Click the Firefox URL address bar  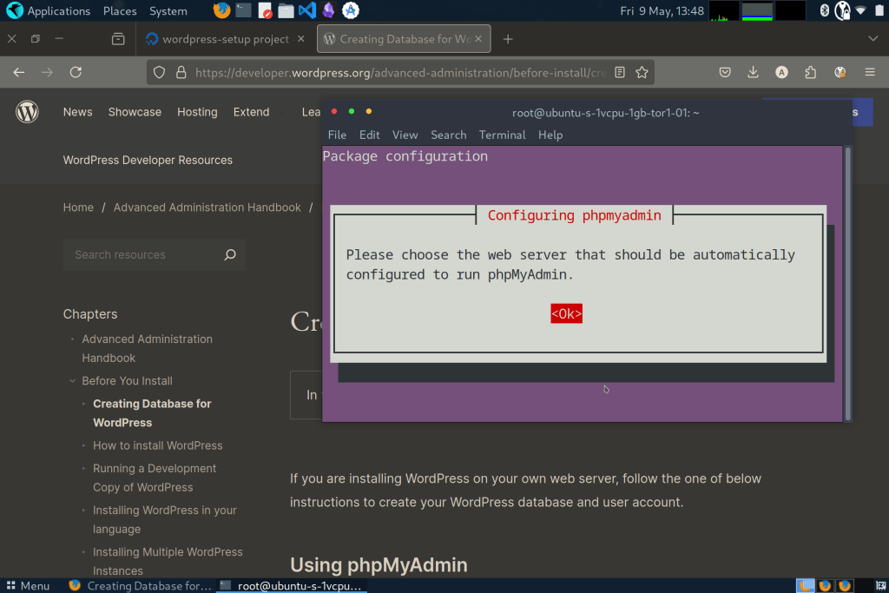(x=400, y=73)
